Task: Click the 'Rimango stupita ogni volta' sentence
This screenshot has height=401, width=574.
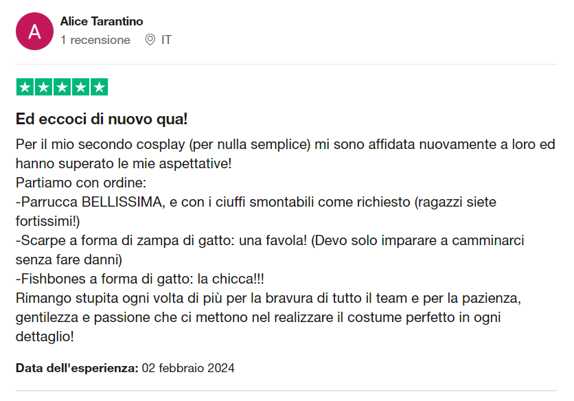Action: pyautogui.click(x=268, y=317)
